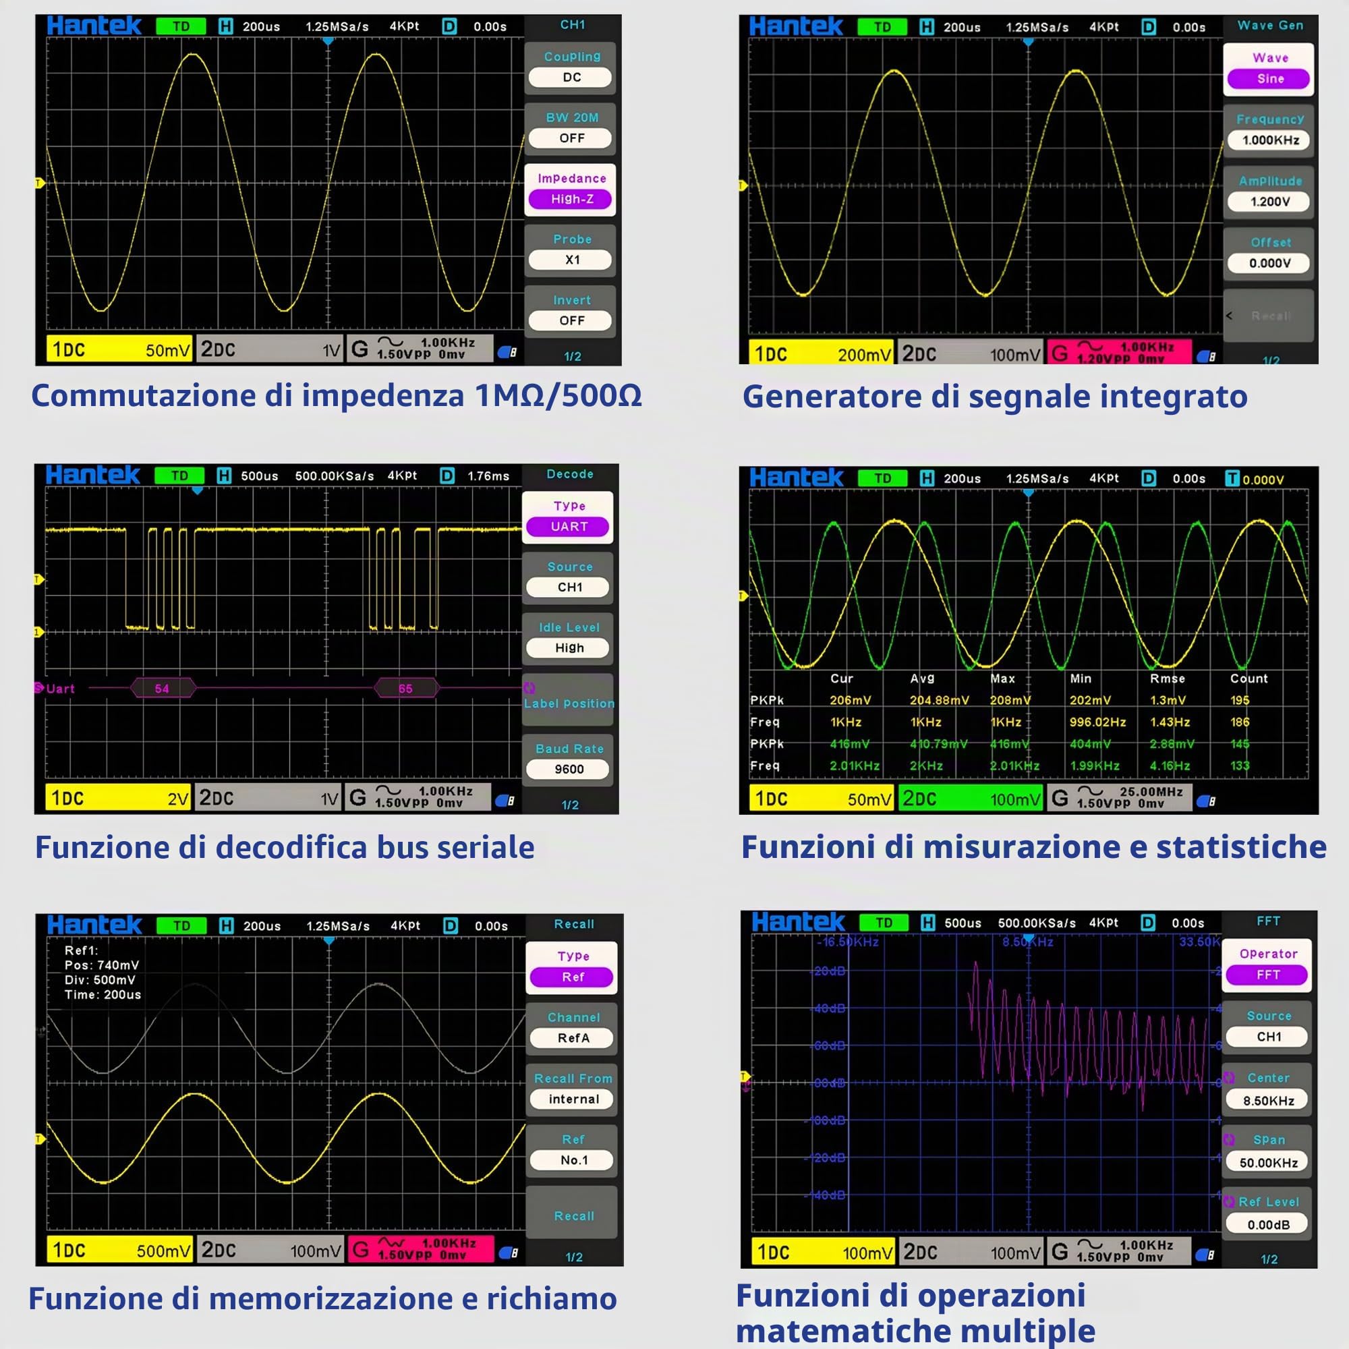This screenshot has width=1349, height=1349.
Task: Click the yellow 1DC 2V channel badge
Action: (119, 797)
